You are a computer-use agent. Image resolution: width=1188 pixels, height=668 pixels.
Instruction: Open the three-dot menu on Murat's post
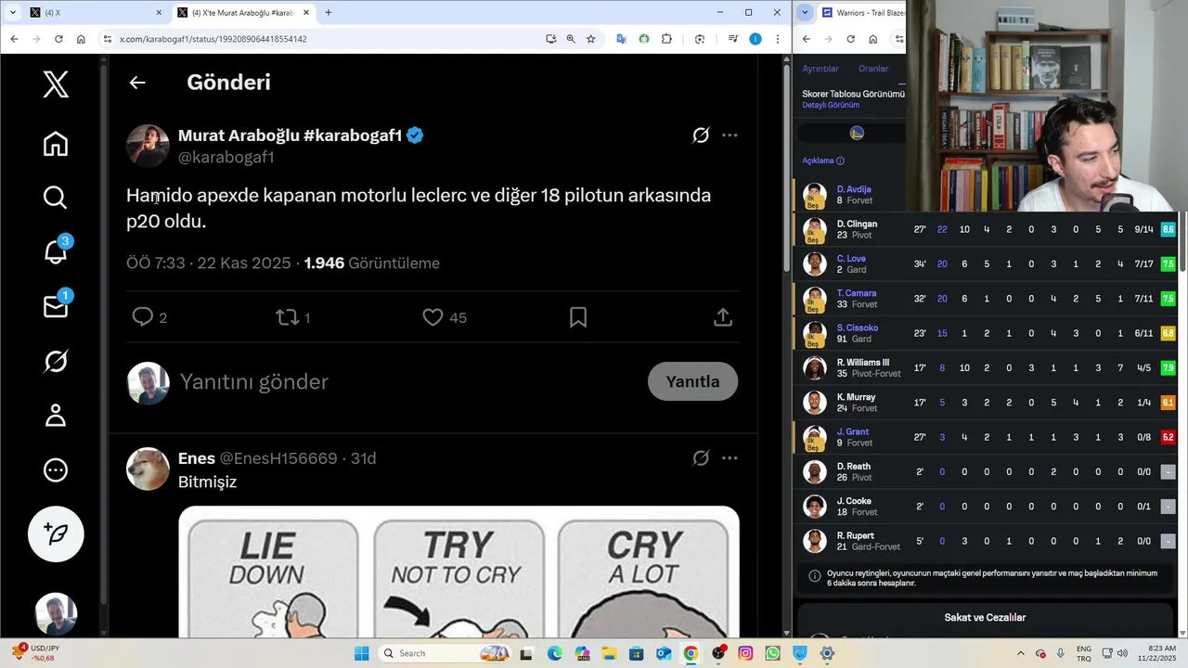[730, 135]
